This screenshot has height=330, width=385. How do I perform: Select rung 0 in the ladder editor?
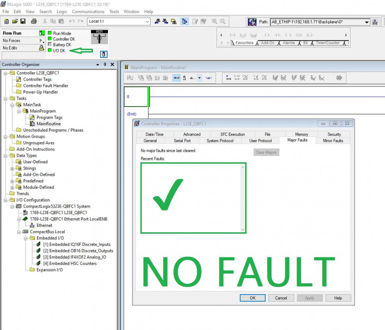click(x=137, y=97)
